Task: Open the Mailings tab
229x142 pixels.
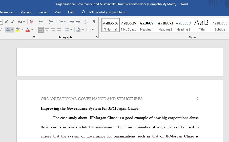Action: point(26,12)
